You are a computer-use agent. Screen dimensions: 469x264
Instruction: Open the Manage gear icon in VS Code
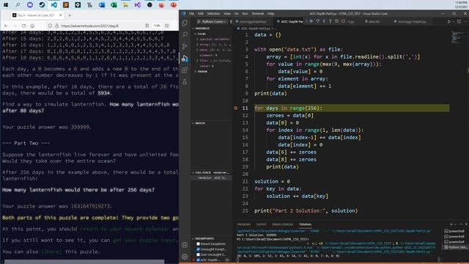[x=185, y=257]
